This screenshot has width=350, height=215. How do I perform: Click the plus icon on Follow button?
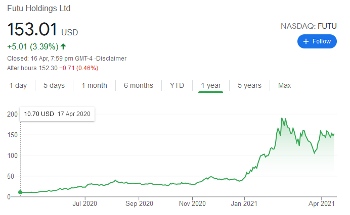[x=305, y=41]
